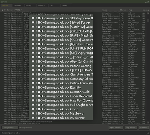Sort servers by the Map column header
This screenshot has height=135, width=150.
coord(130,10)
